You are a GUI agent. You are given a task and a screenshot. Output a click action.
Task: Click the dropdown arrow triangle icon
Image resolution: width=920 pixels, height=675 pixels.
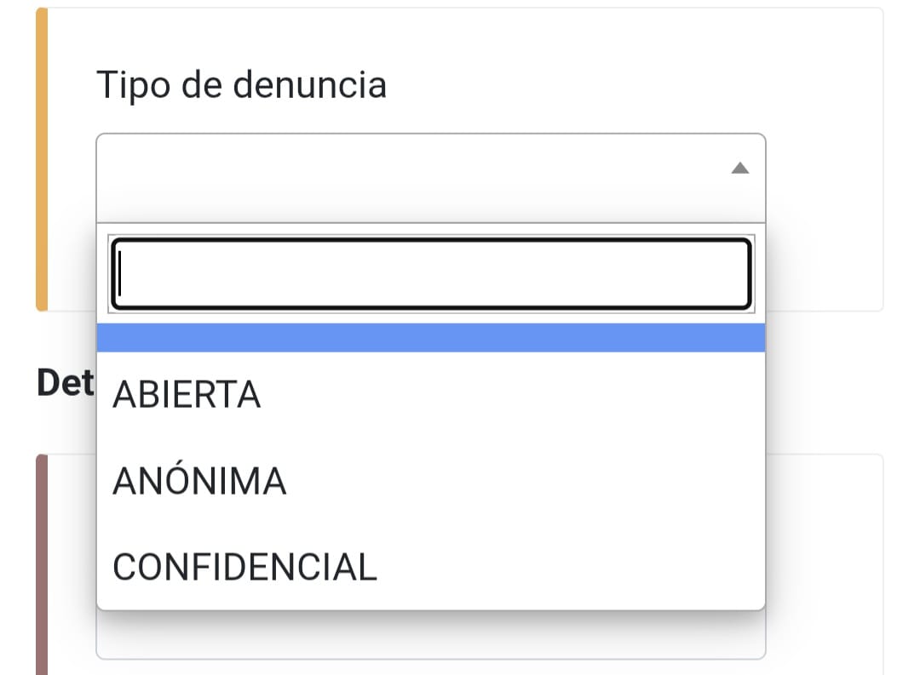(x=739, y=169)
